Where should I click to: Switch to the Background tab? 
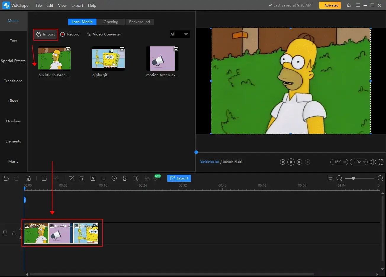point(139,22)
